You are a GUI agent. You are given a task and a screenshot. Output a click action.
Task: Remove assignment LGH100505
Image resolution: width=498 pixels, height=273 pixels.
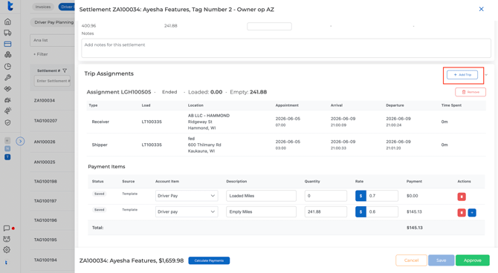(470, 92)
